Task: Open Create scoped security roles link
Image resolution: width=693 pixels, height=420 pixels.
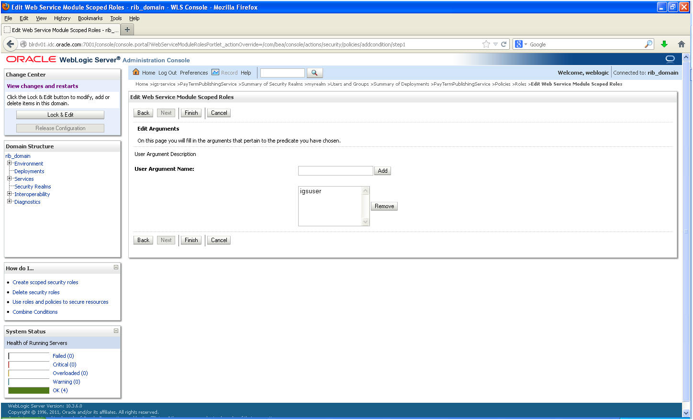Action: point(45,282)
